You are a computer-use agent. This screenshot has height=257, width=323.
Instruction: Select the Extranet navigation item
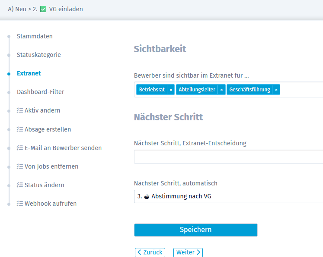coord(29,73)
